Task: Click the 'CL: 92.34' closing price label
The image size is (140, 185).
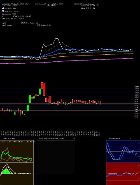Action: 52,5
